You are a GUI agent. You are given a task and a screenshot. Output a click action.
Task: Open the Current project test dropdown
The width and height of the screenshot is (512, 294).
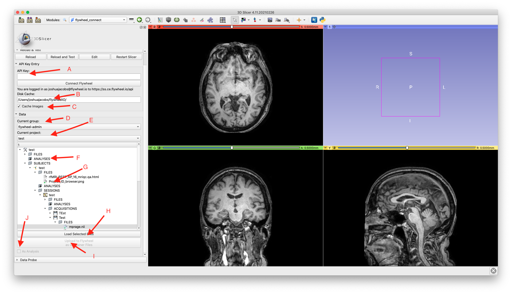(x=79, y=138)
